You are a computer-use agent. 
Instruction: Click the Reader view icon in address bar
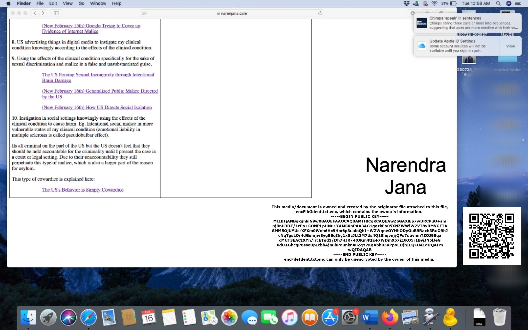[x=144, y=13]
